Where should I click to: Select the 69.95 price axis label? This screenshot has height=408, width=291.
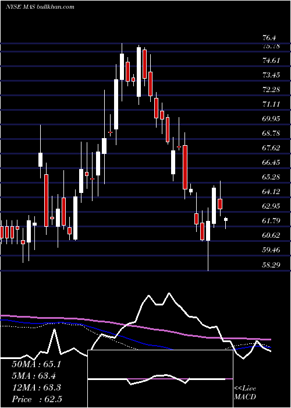(x=272, y=119)
